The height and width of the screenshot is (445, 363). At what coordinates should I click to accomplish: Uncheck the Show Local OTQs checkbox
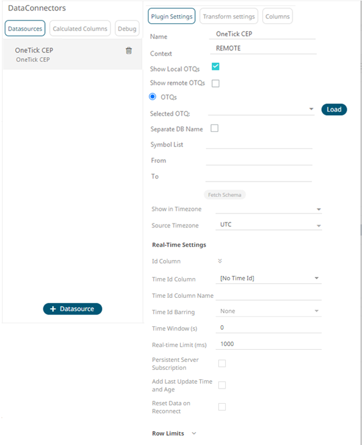pyautogui.click(x=215, y=67)
